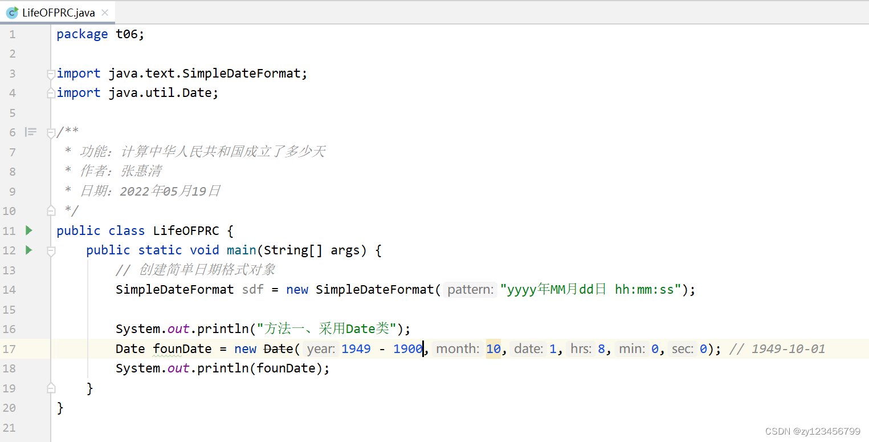This screenshot has width=869, height=442.
Task: Click line number 14 in the gutter
Action: 9,290
